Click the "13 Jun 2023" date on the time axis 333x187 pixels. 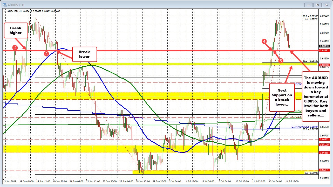tap(10, 182)
